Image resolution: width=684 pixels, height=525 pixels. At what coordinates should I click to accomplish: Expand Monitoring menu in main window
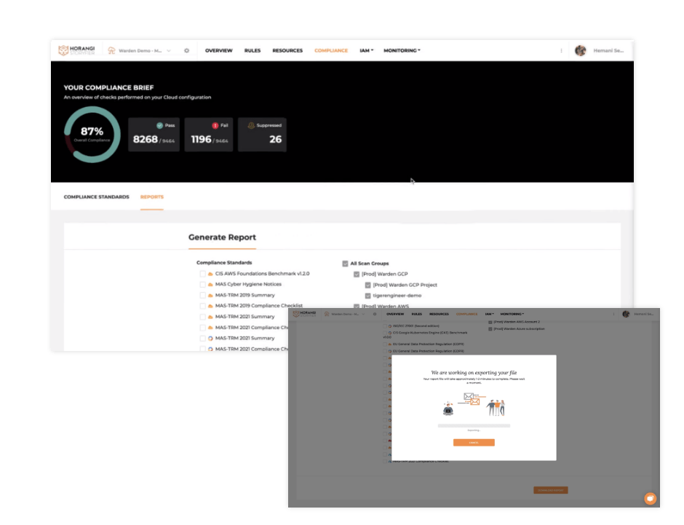click(x=402, y=51)
